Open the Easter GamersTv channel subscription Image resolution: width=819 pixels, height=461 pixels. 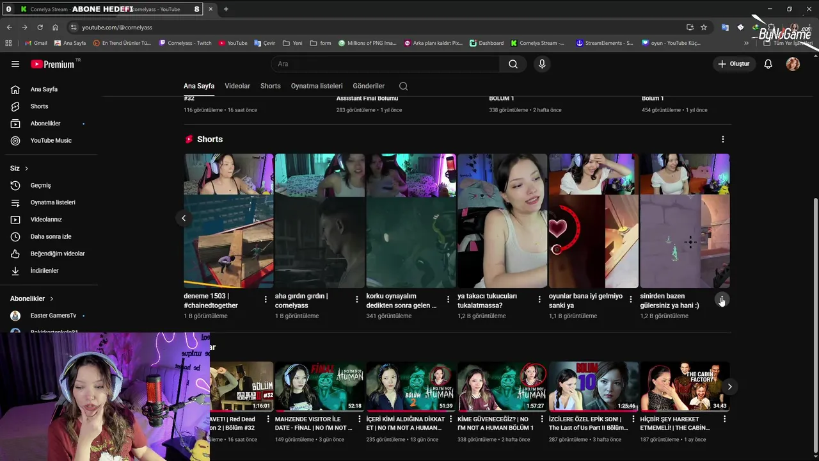[49, 316]
